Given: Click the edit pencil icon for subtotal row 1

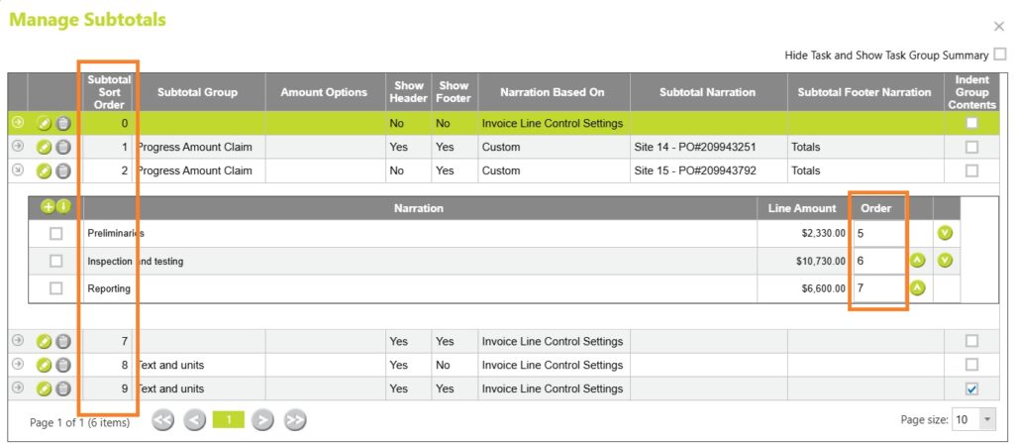Looking at the screenshot, I should point(45,148).
